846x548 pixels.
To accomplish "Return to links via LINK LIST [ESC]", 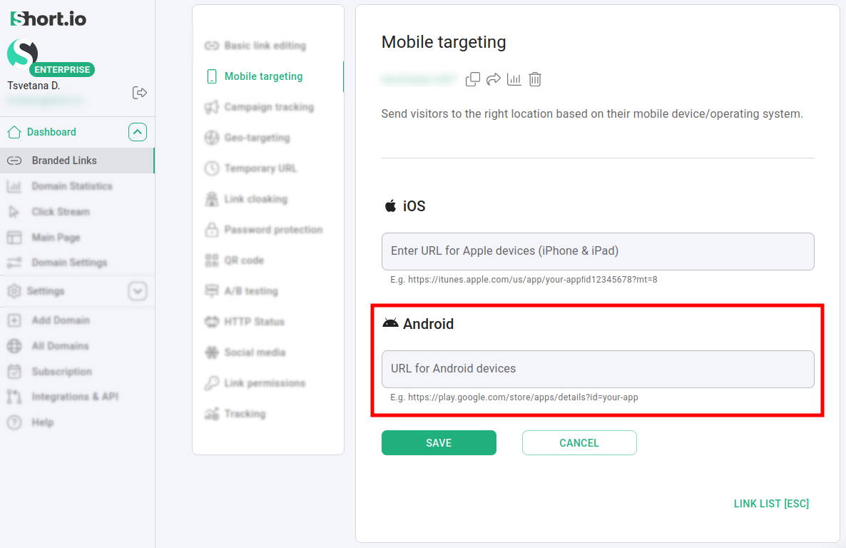I will point(771,503).
